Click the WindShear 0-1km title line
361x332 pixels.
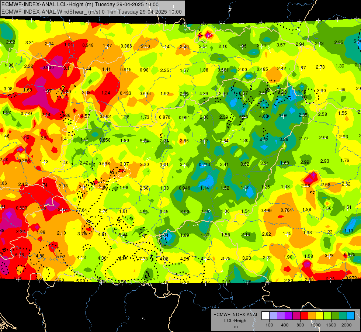91,12
